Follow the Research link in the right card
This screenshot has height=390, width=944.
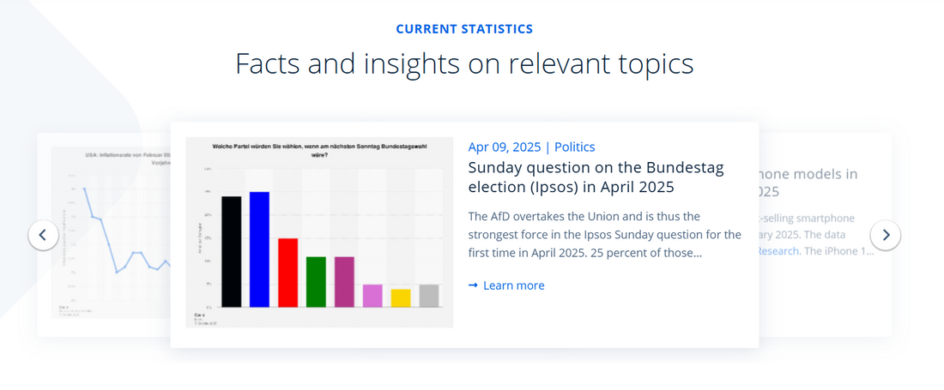click(x=778, y=251)
